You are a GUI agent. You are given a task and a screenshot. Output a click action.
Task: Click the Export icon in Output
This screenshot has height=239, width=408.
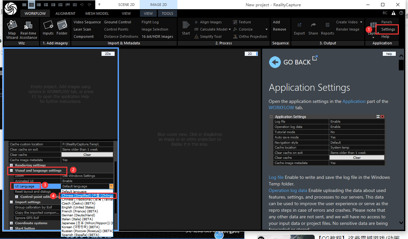tap(299, 29)
